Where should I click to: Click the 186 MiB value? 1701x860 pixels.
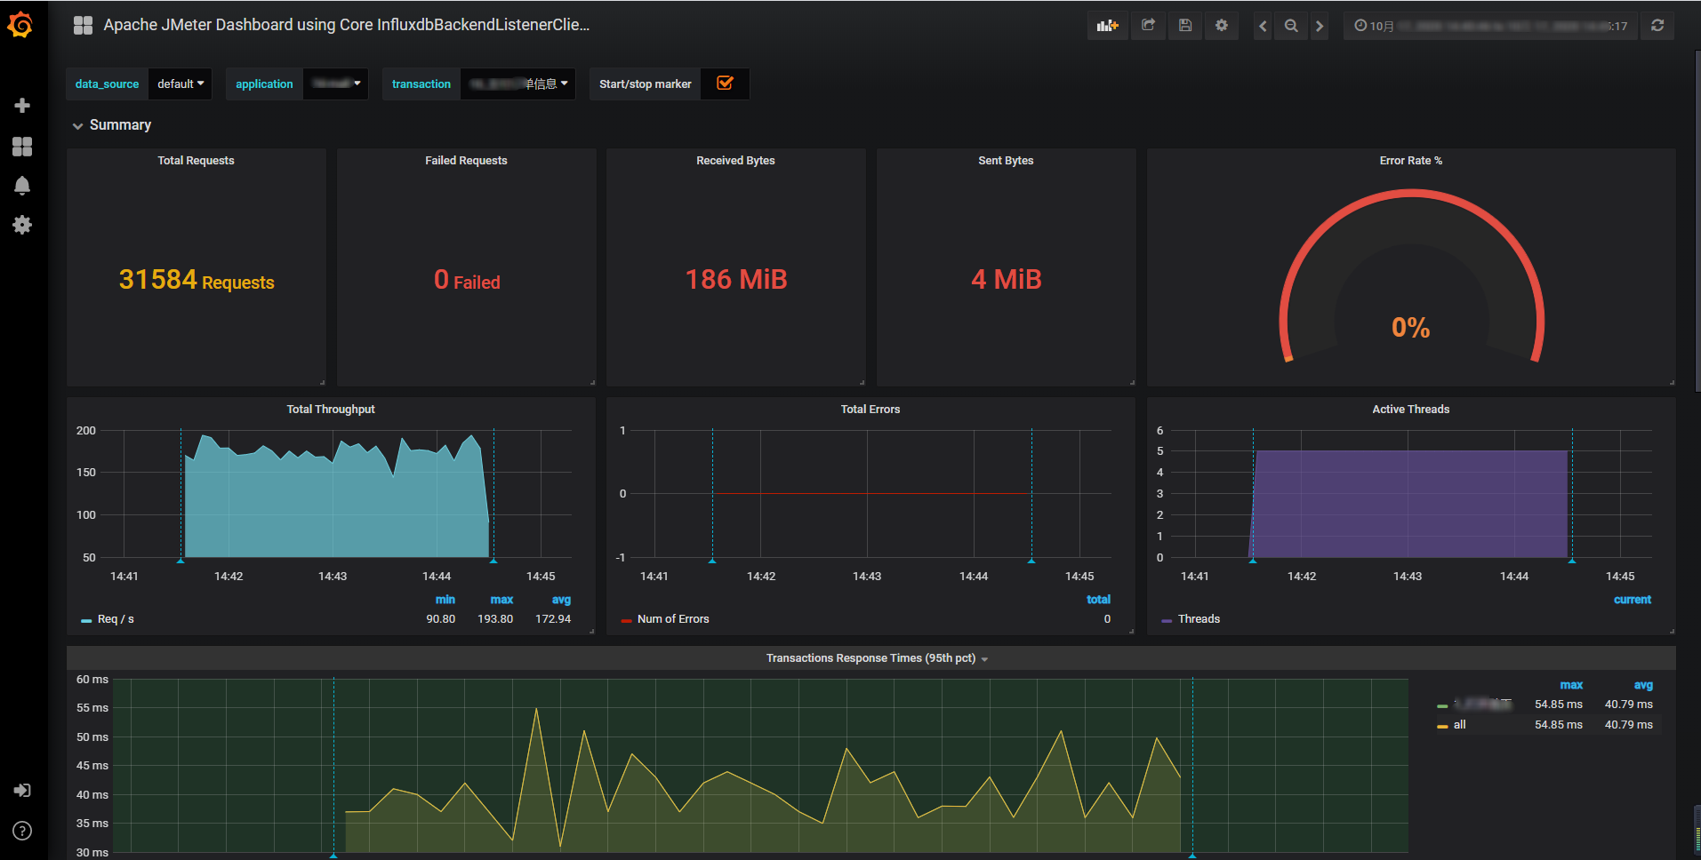tap(736, 280)
